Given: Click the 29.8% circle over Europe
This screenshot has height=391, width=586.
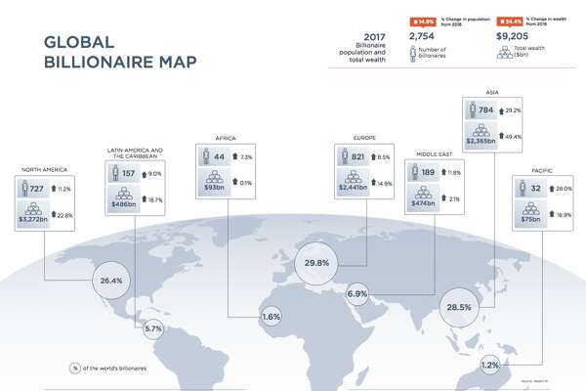Looking at the screenshot, I should [316, 263].
